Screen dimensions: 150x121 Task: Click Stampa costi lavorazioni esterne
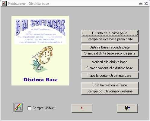[110, 91]
